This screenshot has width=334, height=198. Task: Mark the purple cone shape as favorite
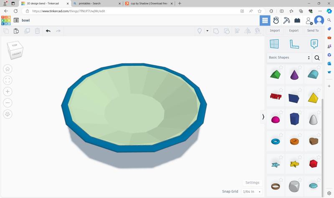300,68
